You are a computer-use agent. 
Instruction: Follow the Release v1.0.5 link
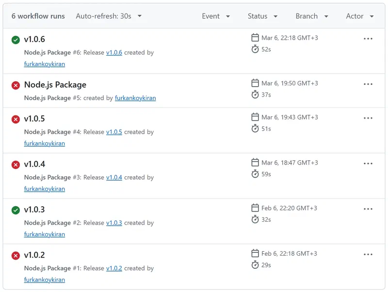pos(114,132)
